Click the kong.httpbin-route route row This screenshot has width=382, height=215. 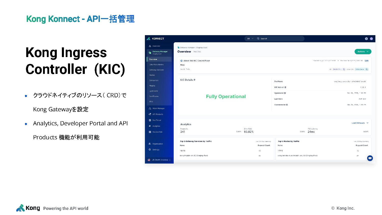click(x=323, y=155)
